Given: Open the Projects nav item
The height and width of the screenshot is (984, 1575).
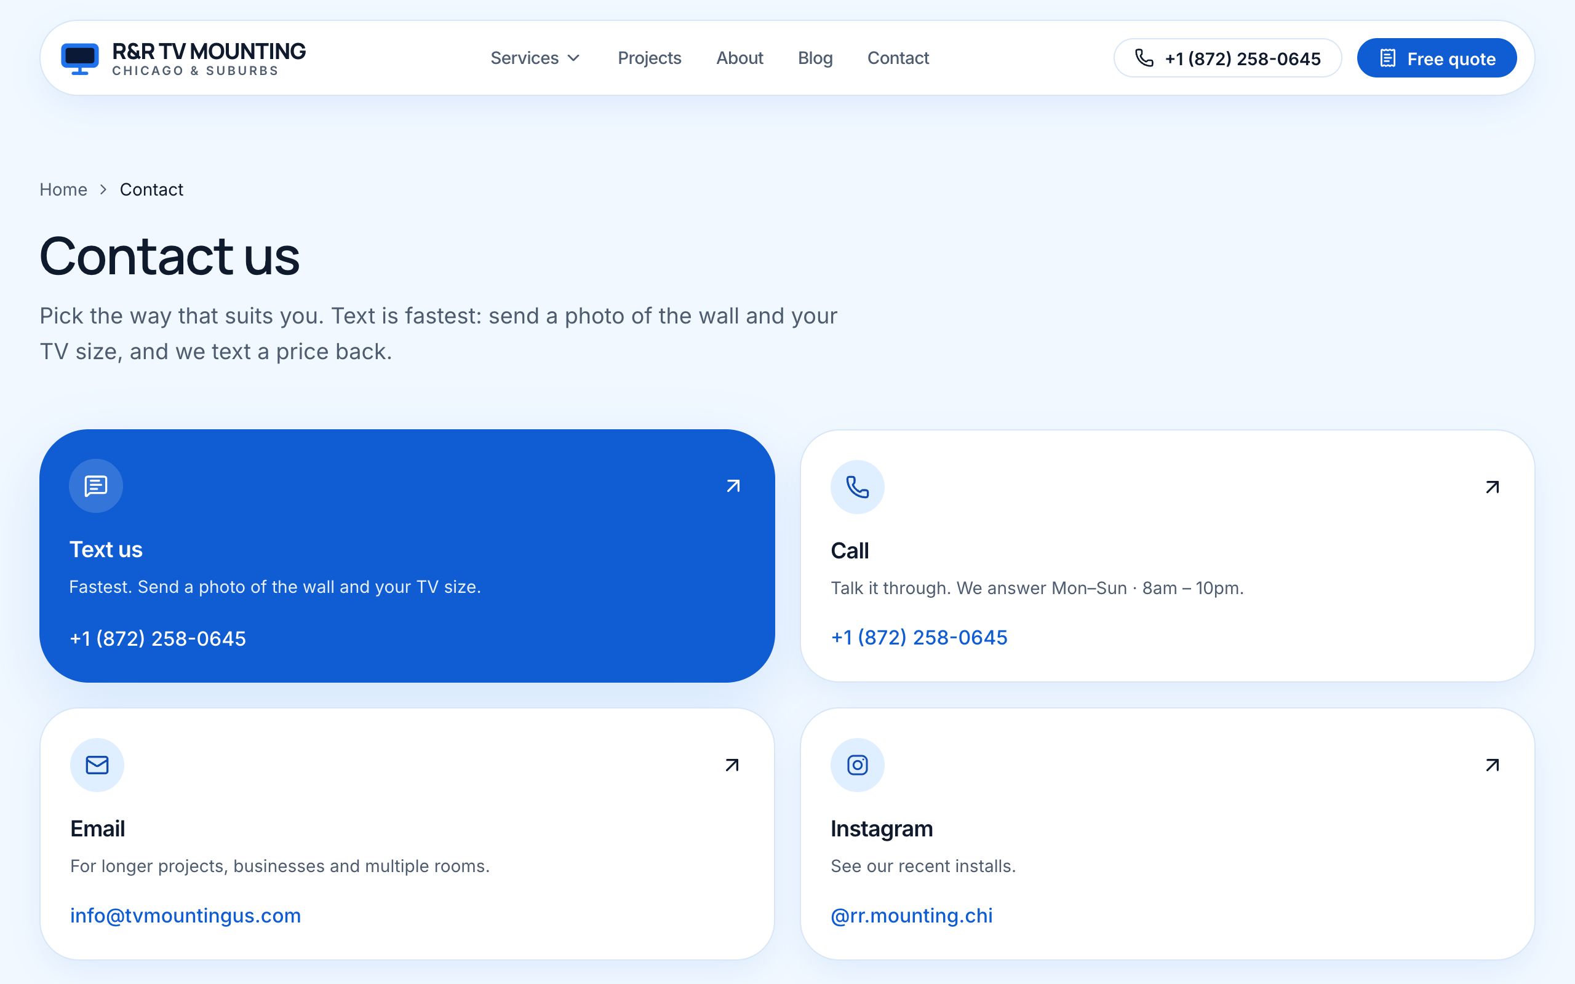Looking at the screenshot, I should click(x=649, y=58).
